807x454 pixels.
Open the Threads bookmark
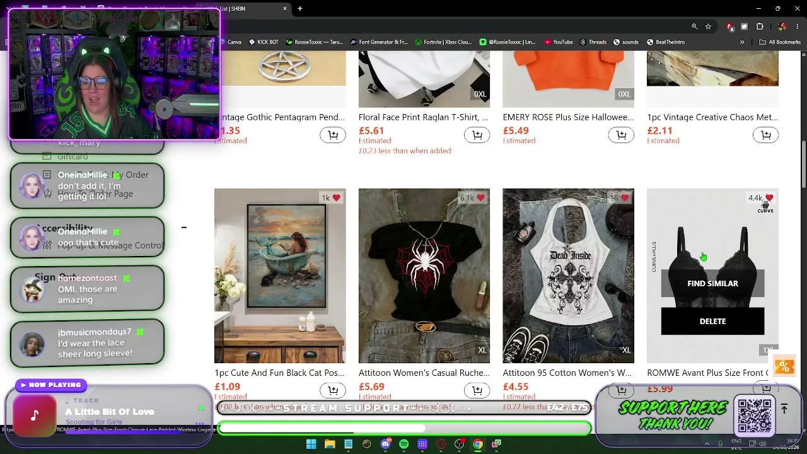(x=593, y=42)
